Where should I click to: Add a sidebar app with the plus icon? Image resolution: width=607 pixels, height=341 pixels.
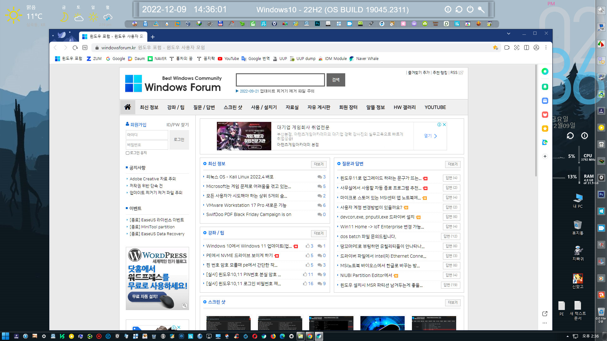(545, 156)
